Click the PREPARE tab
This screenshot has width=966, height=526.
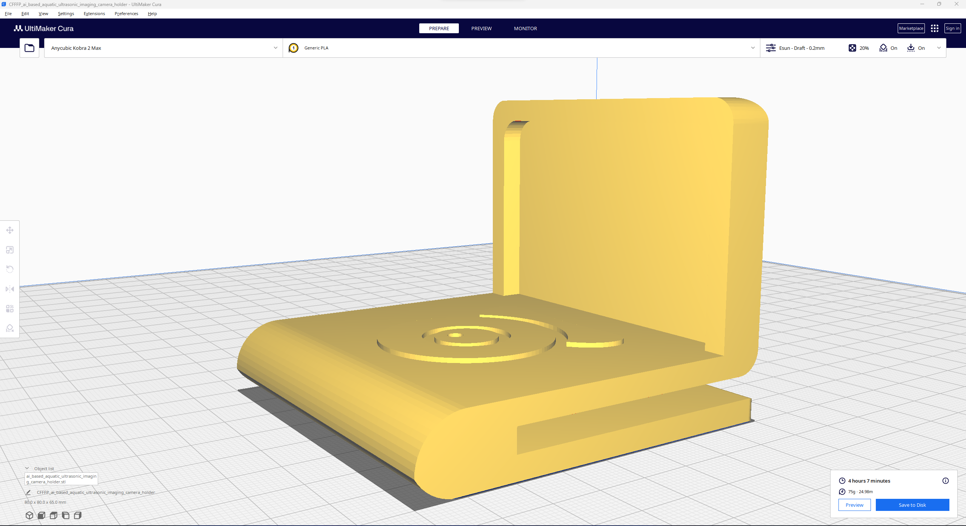click(439, 28)
